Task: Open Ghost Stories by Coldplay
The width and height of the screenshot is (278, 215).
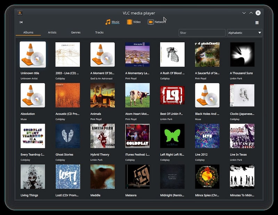Action: pos(67,135)
